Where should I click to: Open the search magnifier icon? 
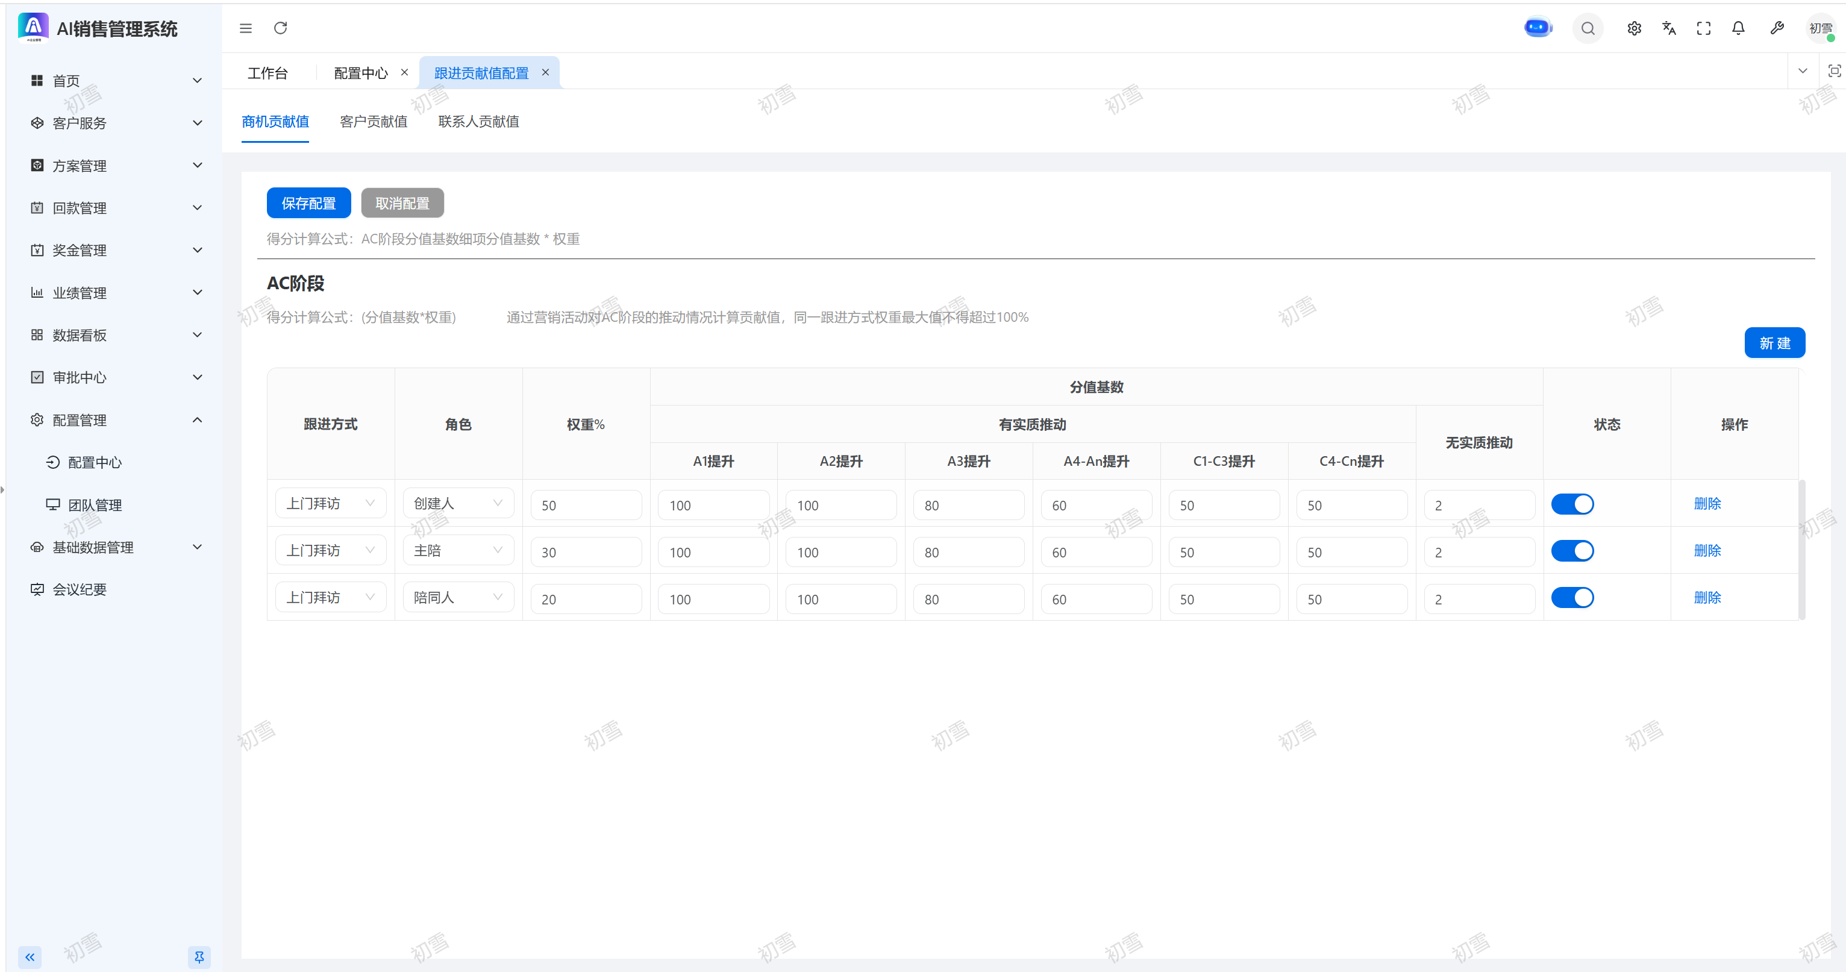(1588, 29)
